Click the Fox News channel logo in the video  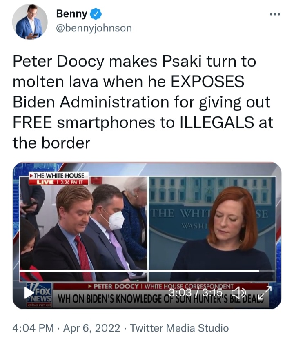39,295
